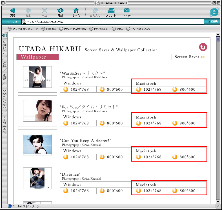Click the Stop (中止) toolbar button
Viewport: 222px width, 210px height.
point(44,12)
